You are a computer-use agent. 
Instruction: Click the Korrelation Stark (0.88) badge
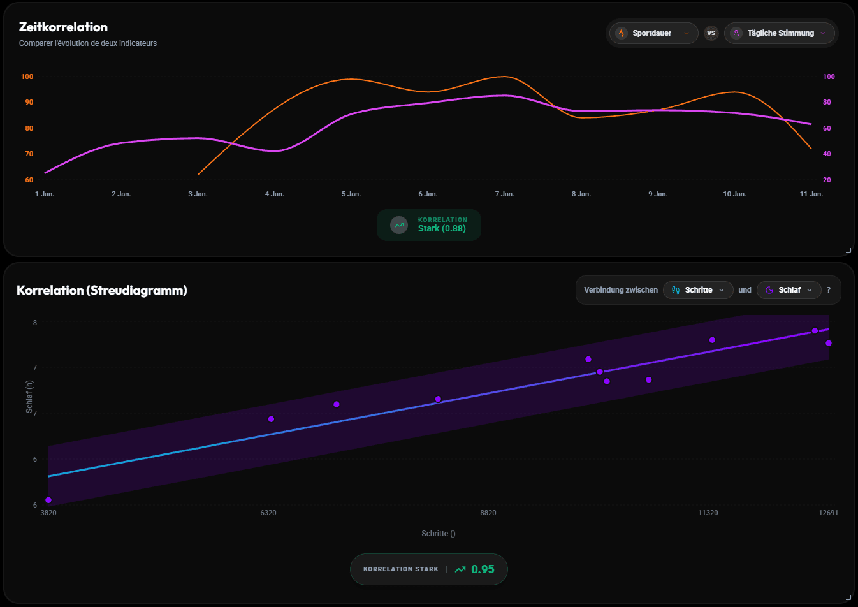[x=429, y=225]
